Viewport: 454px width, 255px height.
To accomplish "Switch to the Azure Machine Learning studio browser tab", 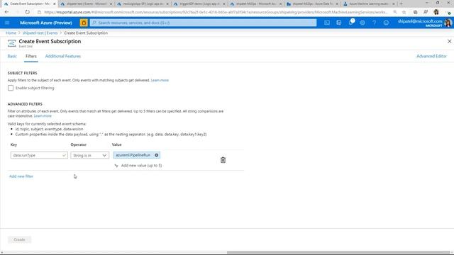I will click(369, 4).
